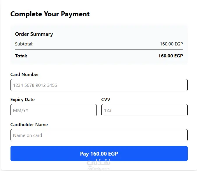Image resolution: width=197 pixels, height=171 pixels.
Task: Select the bold total amount 160.00 EGP
Action: coord(170,56)
